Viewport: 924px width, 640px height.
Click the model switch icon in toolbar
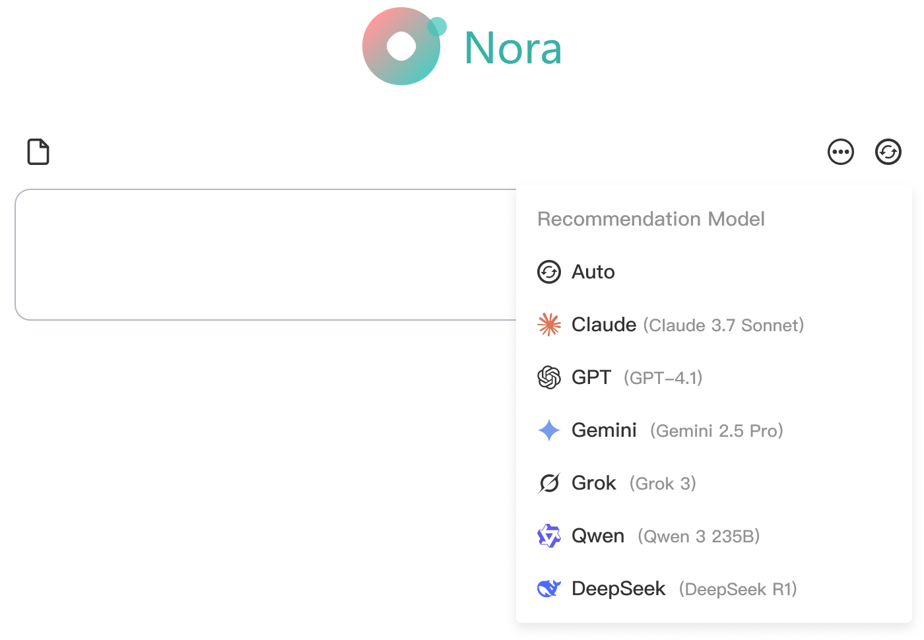pos(888,152)
